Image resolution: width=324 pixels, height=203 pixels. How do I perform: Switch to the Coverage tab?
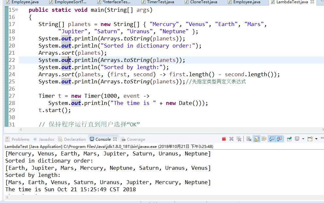[x=133, y=139]
